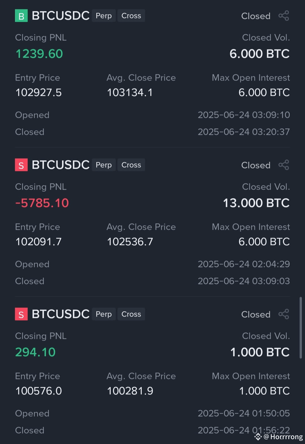Share the 294.10 PNL position
305x444 pixels.
coord(284,314)
